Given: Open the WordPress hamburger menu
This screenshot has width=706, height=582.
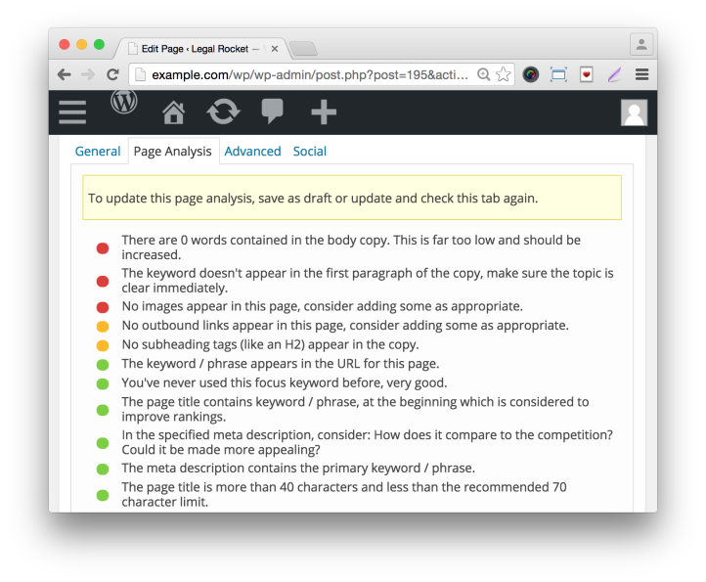Looking at the screenshot, I should coord(72,112).
